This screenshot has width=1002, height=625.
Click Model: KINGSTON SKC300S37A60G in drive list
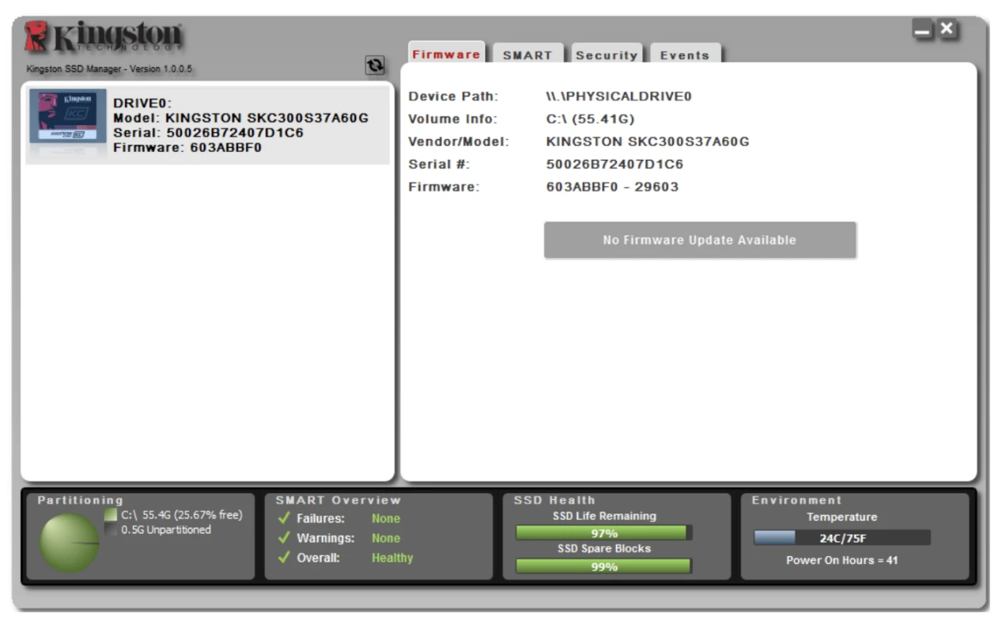[x=241, y=118]
